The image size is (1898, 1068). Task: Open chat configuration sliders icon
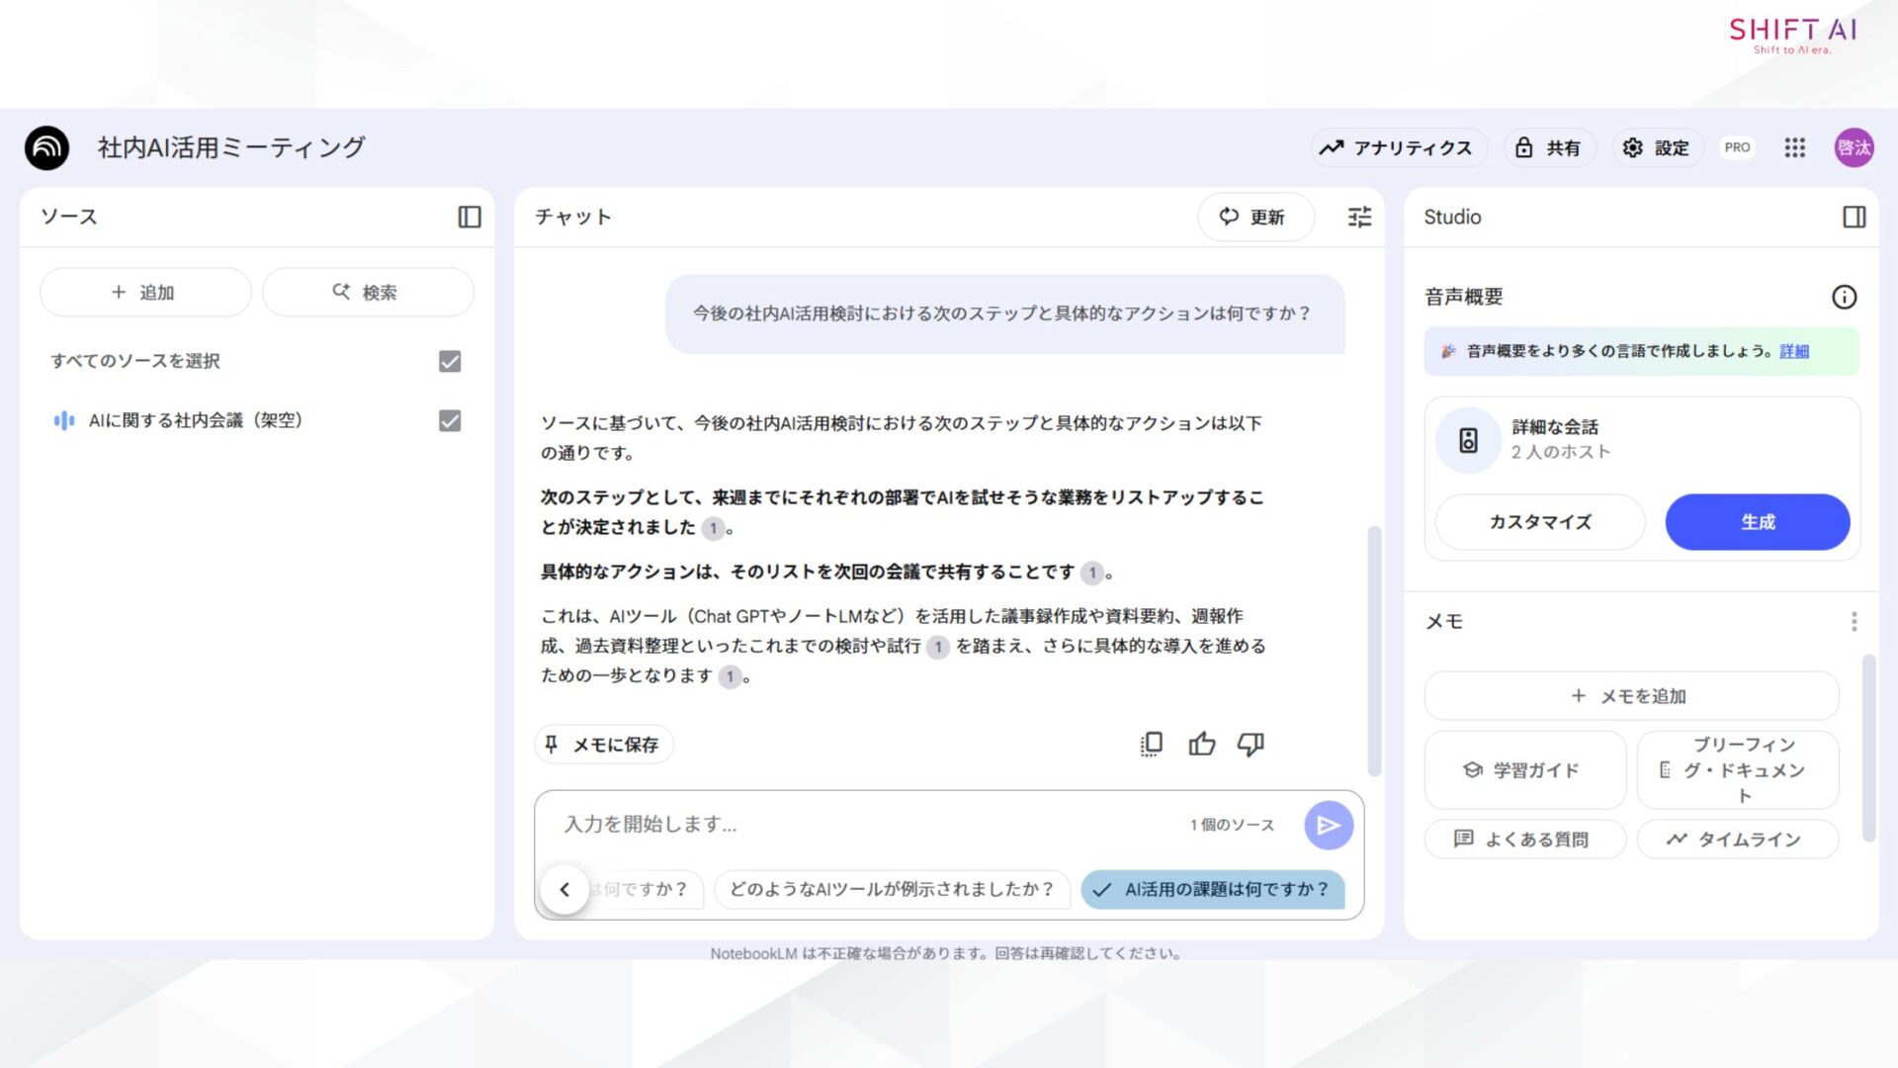(x=1358, y=217)
